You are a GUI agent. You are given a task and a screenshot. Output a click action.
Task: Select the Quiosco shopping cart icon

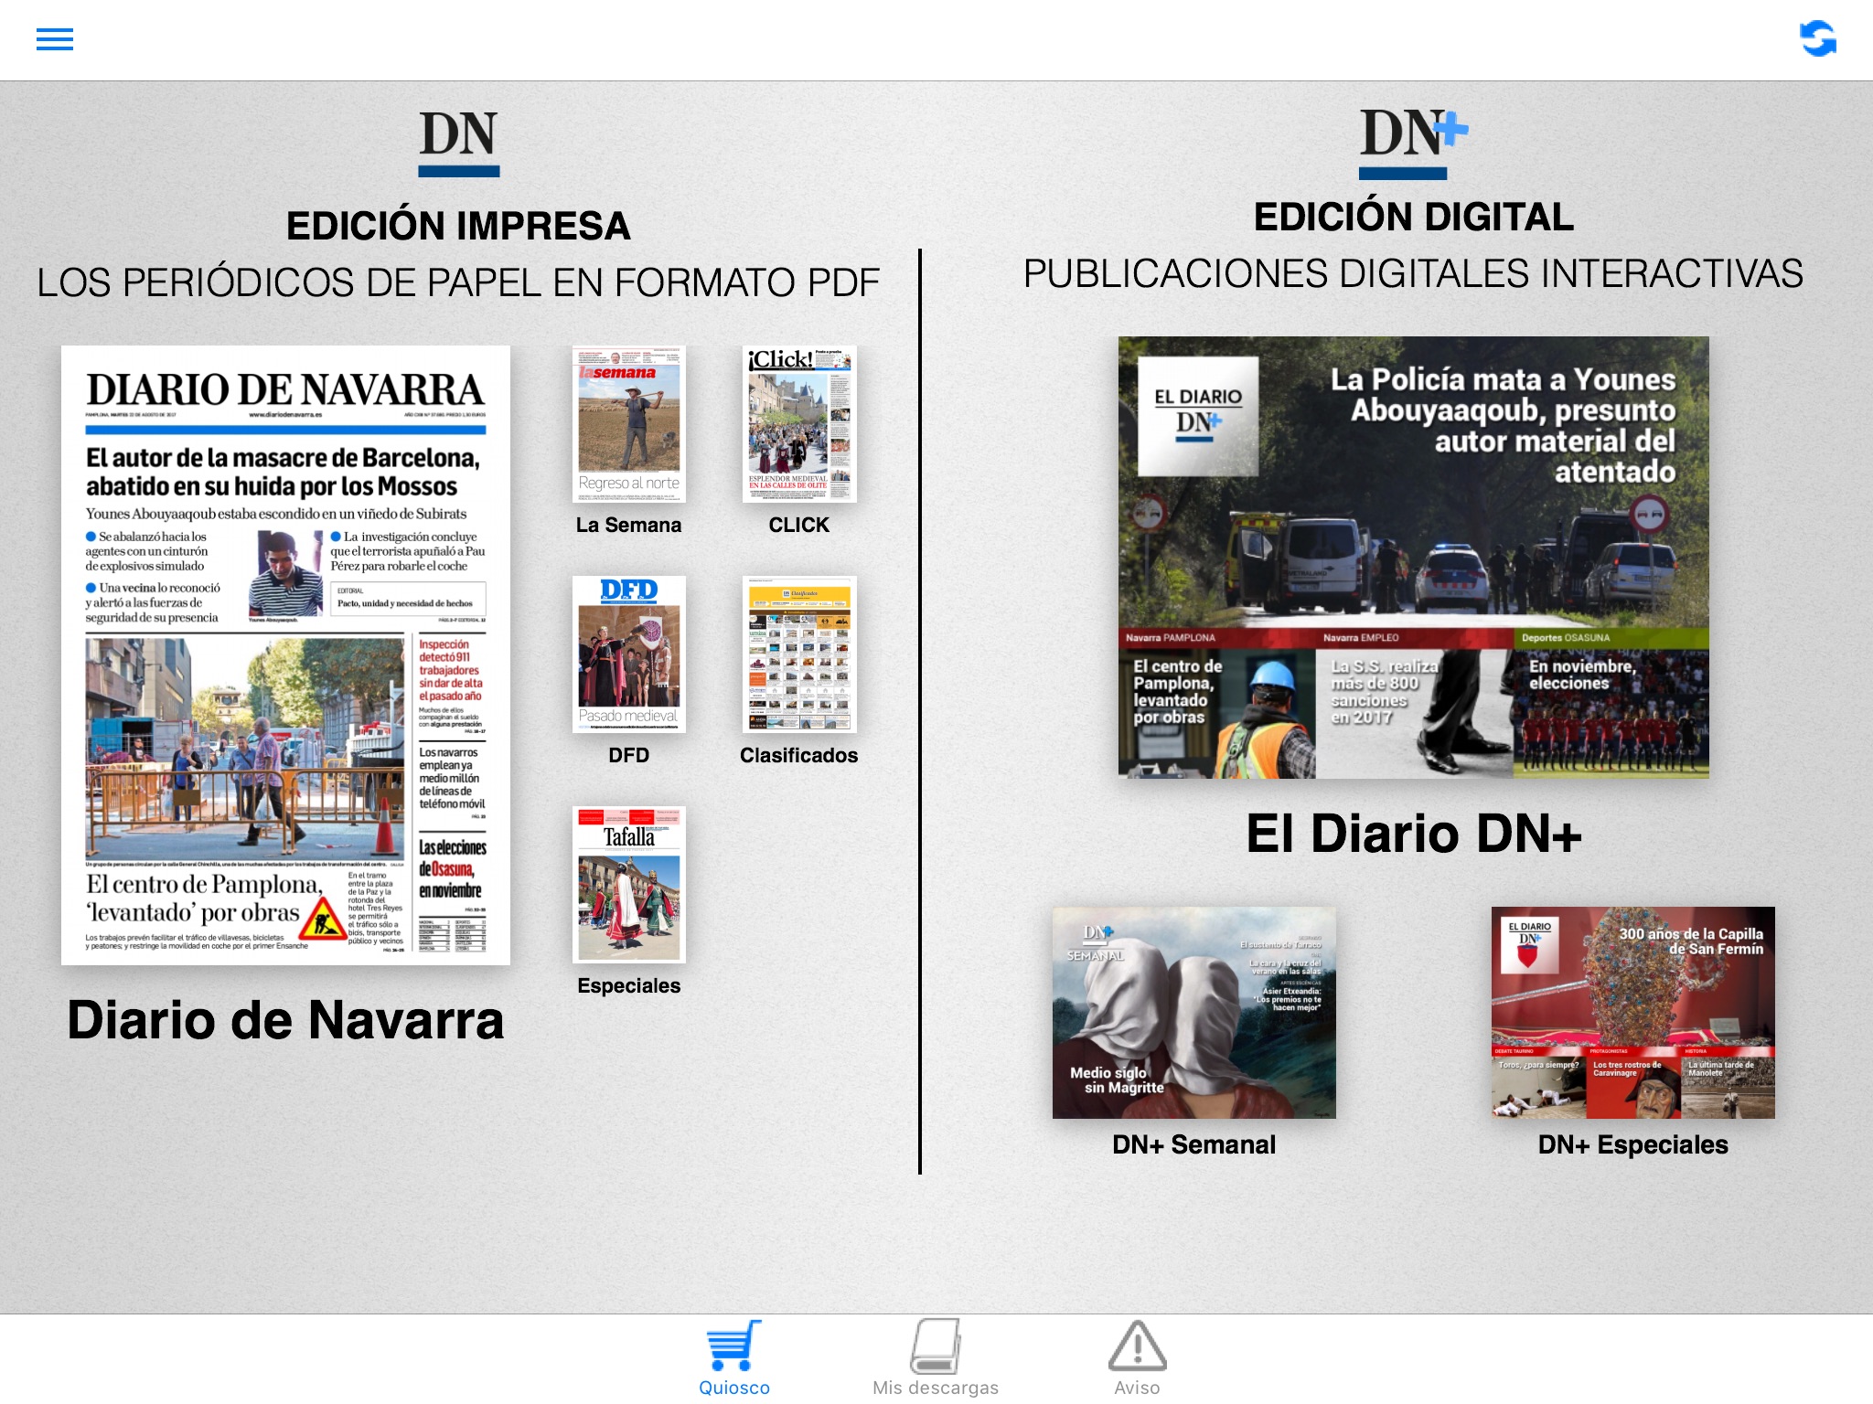[x=733, y=1346]
